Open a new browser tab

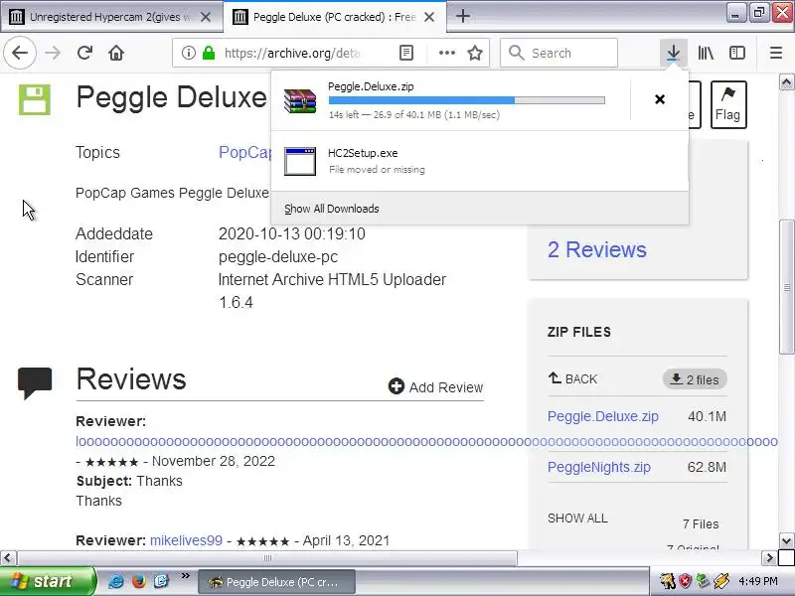pos(462,16)
